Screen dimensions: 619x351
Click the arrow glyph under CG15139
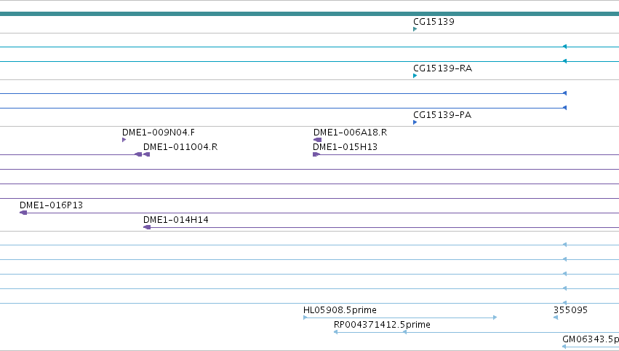pyautogui.click(x=415, y=29)
